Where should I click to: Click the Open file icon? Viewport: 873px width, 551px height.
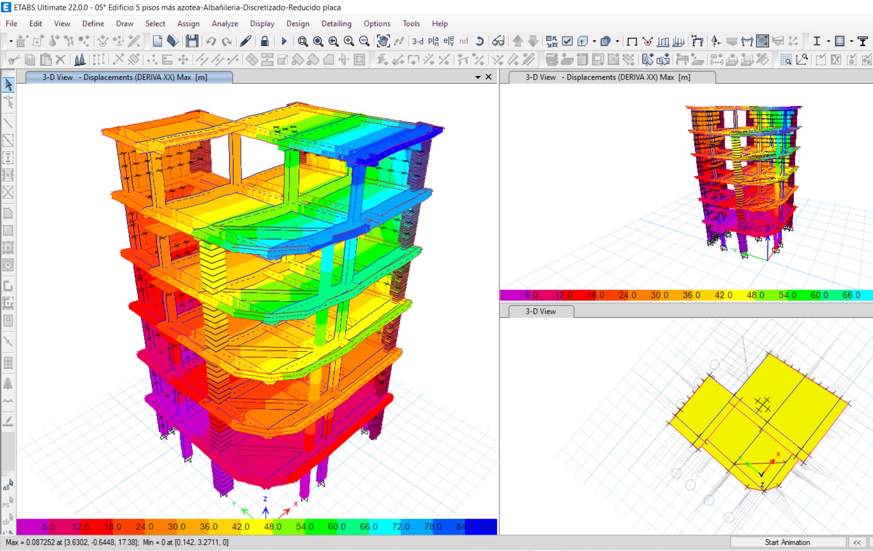click(x=173, y=41)
